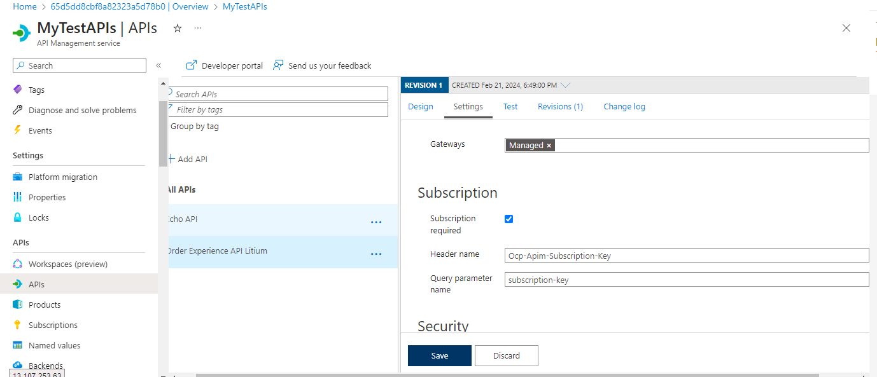The image size is (877, 377).
Task: Open the Overview breadcrumb link
Action: [129, 6]
